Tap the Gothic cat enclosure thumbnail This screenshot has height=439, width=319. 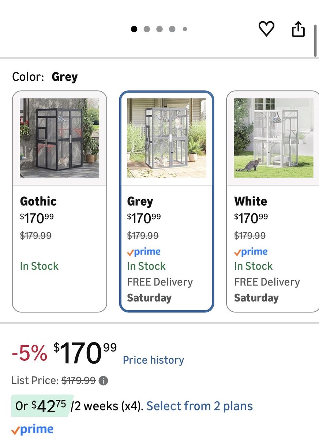point(60,138)
